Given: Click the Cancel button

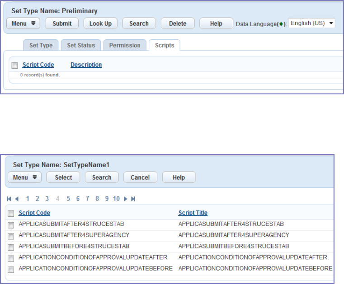Looking at the screenshot, I should 141,177.
